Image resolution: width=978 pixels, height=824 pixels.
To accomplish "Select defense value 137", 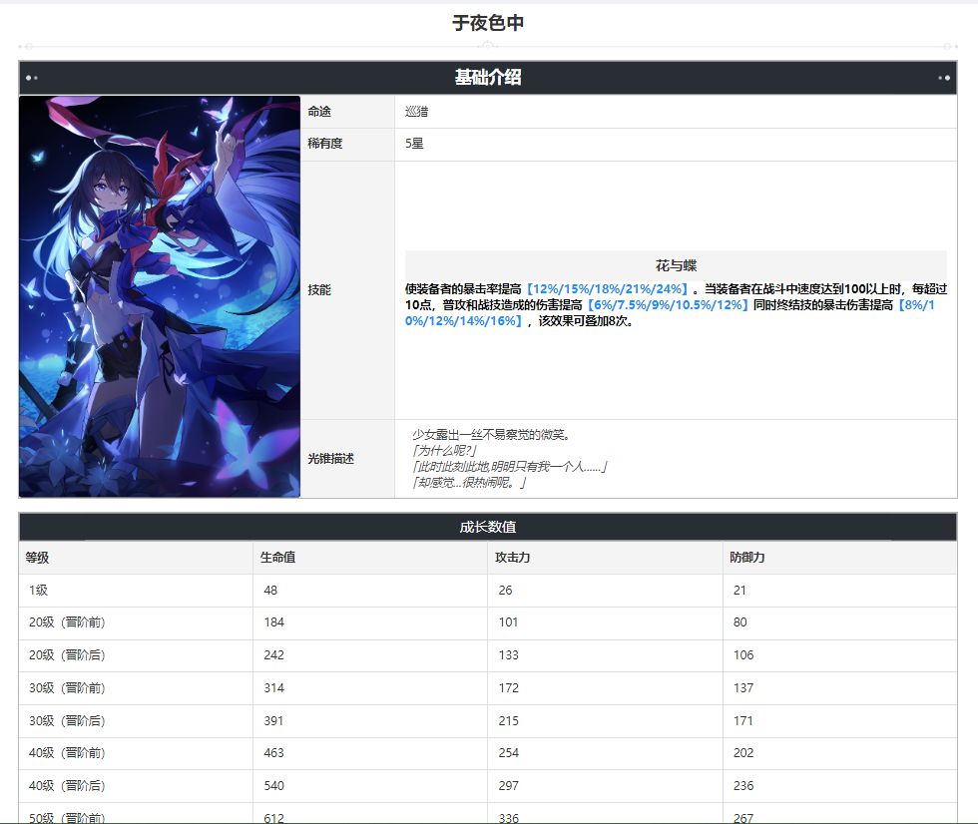I will click(x=743, y=688).
